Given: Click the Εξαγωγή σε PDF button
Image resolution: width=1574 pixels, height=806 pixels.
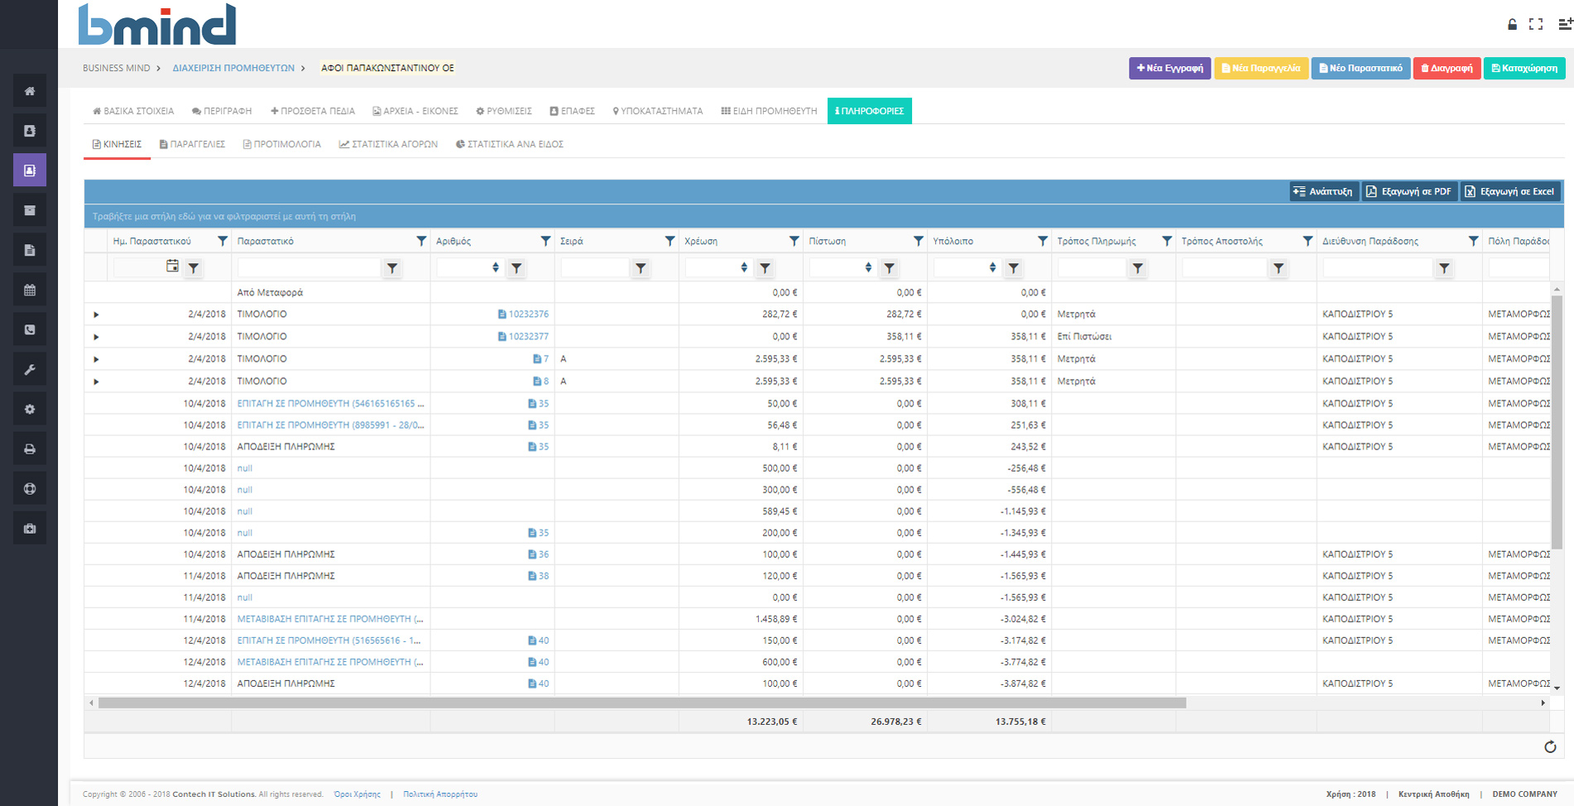Looking at the screenshot, I should point(1409,191).
